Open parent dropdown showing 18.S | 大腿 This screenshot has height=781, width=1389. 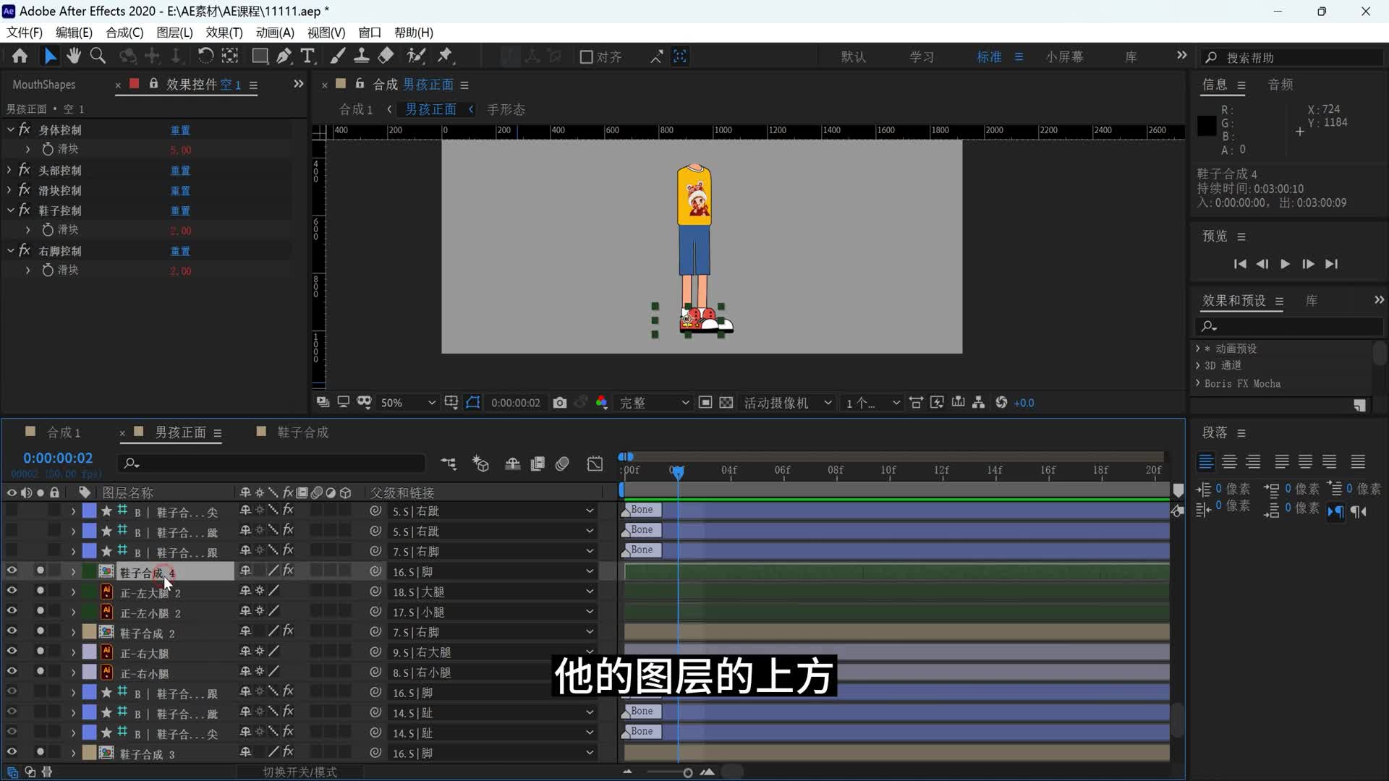492,592
